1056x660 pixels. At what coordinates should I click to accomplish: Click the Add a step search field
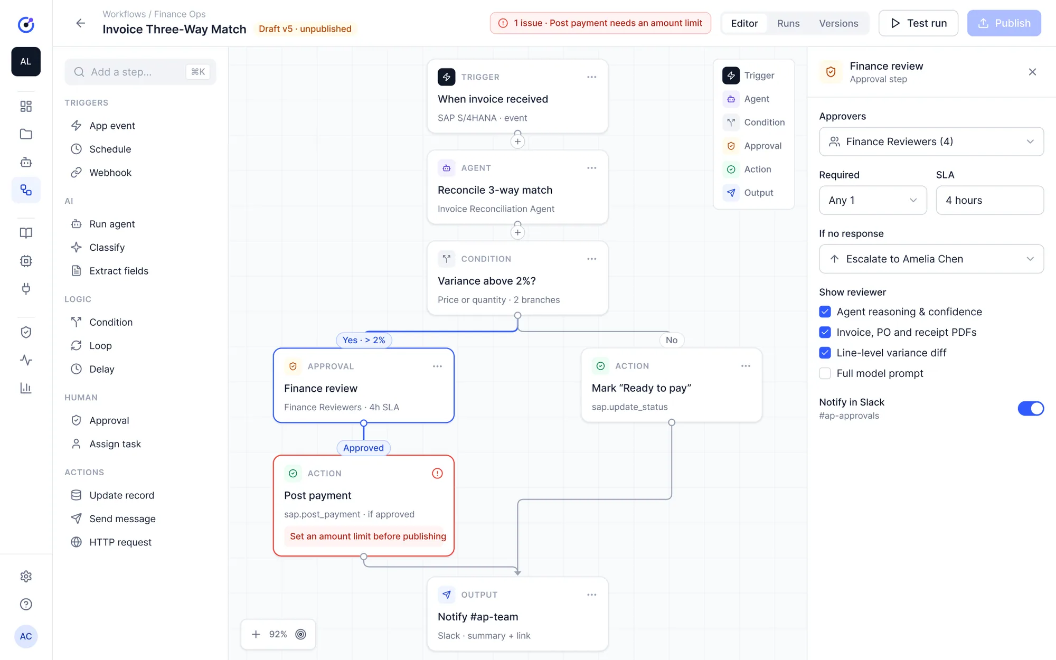tap(140, 72)
